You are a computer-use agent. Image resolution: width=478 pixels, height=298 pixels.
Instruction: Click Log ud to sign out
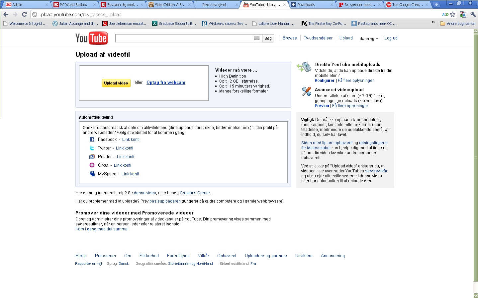(x=391, y=38)
